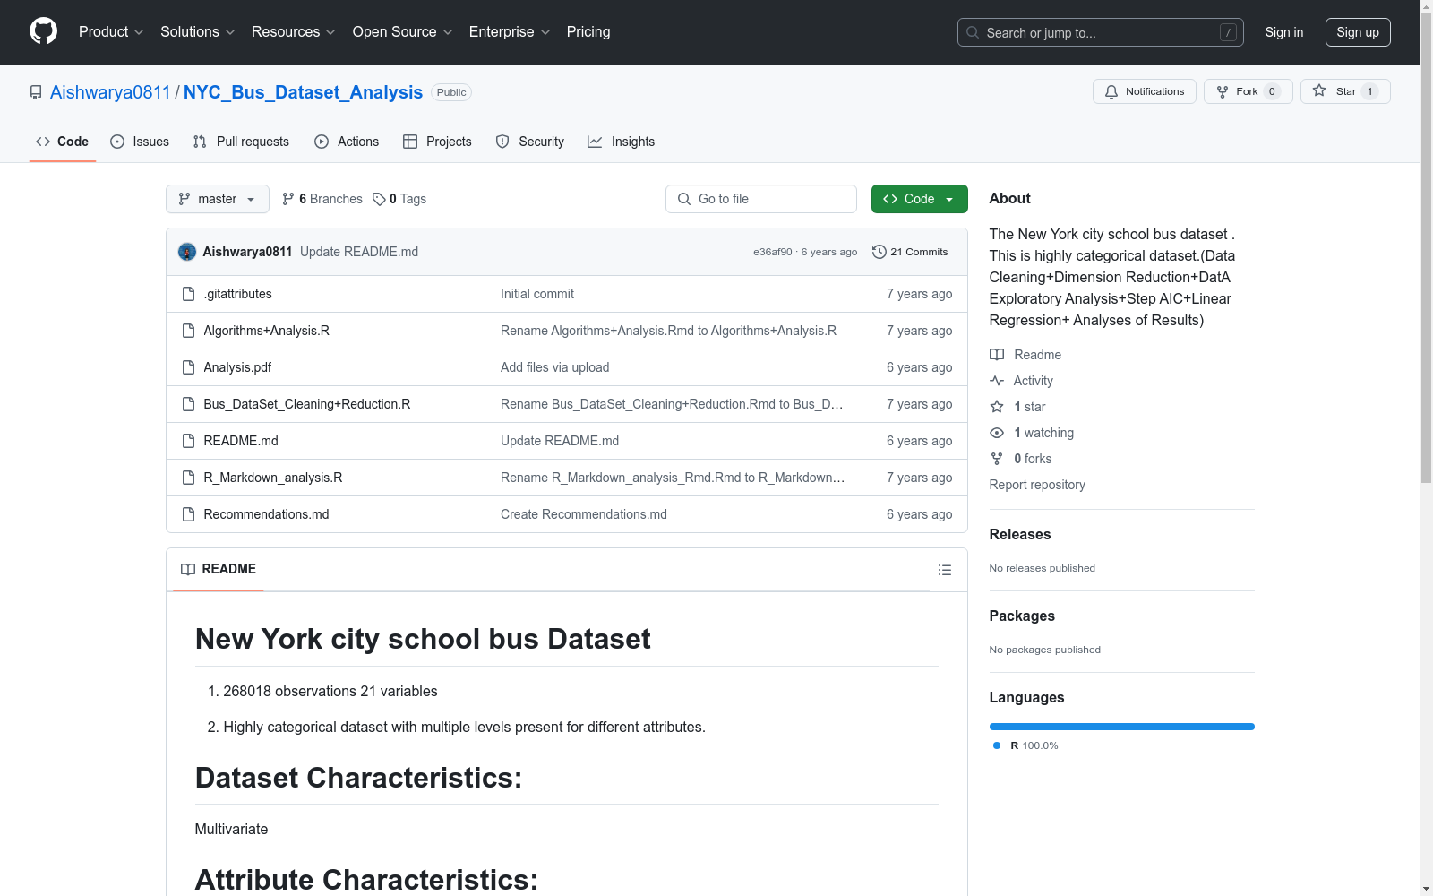Image resolution: width=1433 pixels, height=896 pixels.
Task: Click the file icon next to .gitattributes
Action: (188, 294)
